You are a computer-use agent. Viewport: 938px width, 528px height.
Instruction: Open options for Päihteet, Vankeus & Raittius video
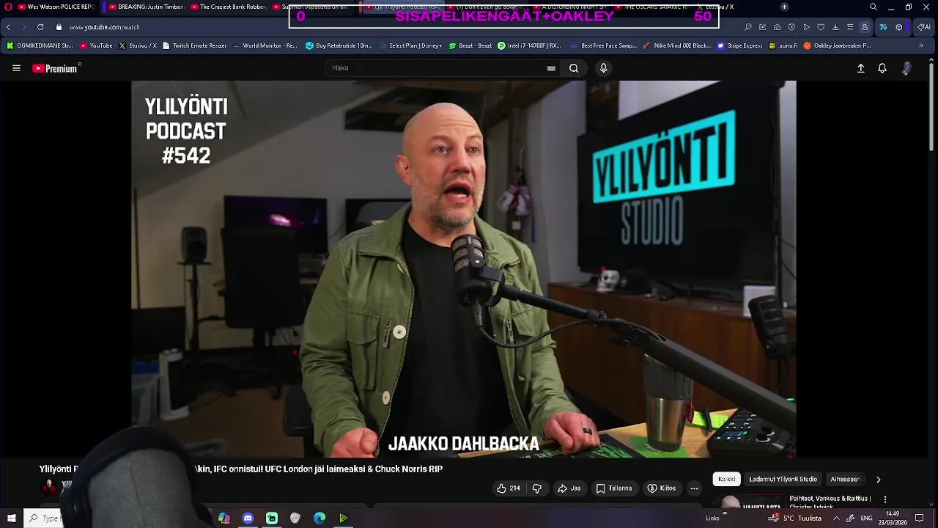(885, 499)
